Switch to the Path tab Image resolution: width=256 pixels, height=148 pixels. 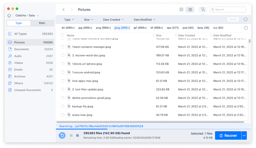point(42,23)
